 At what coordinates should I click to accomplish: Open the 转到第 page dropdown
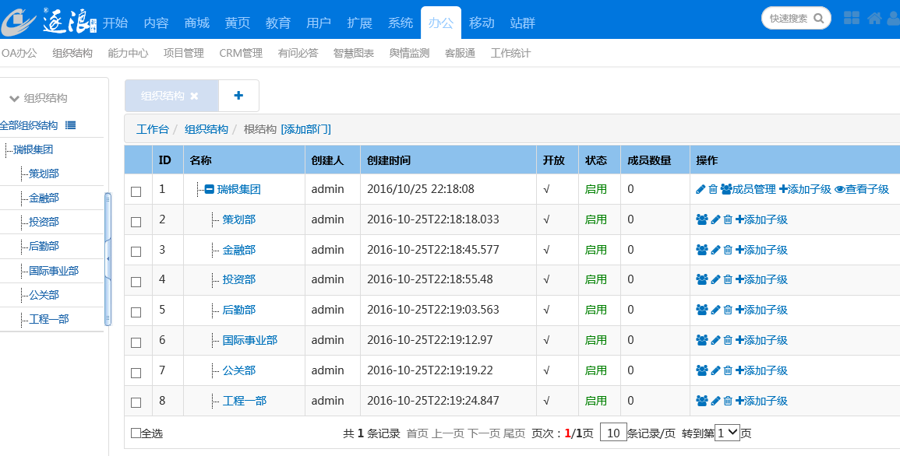tap(727, 433)
